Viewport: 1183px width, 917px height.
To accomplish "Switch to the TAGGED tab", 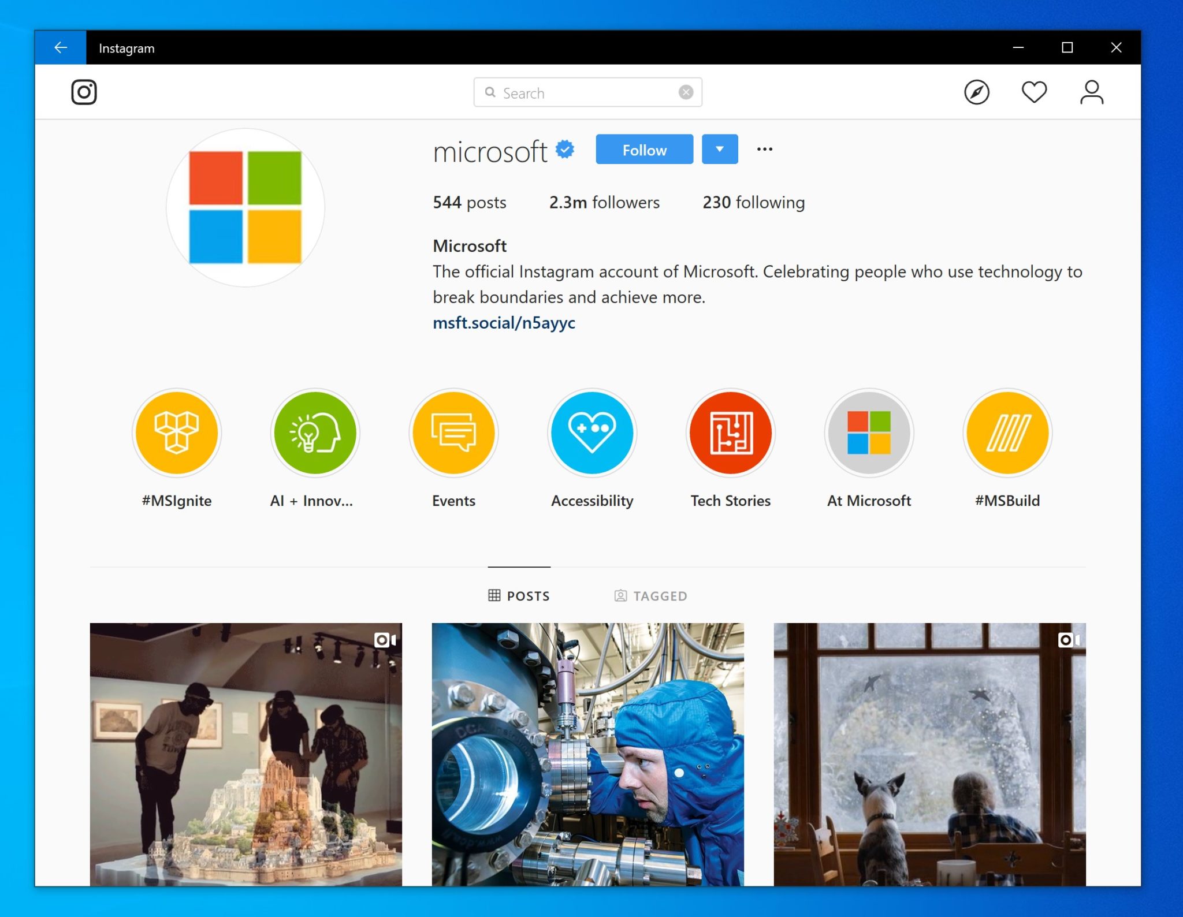I will tap(650, 595).
